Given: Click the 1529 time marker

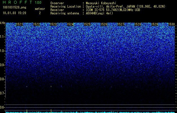Looking at the screenshot, I should click(x=154, y=24).
